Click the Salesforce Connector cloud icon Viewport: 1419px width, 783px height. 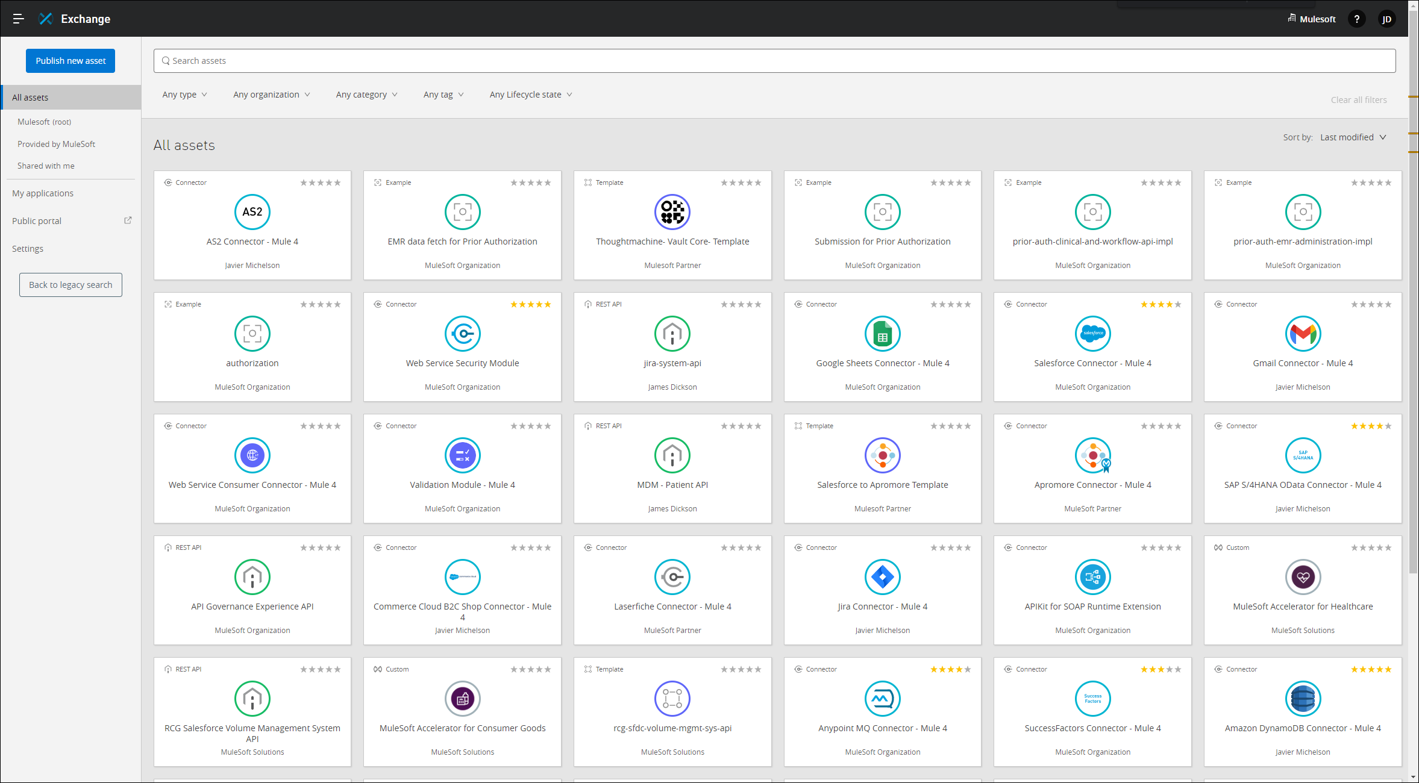1092,334
